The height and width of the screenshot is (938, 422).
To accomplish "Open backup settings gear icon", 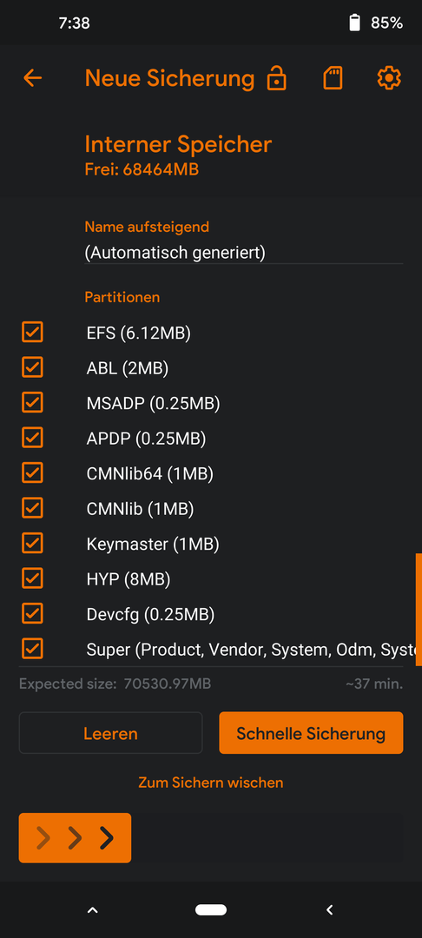I will click(389, 78).
